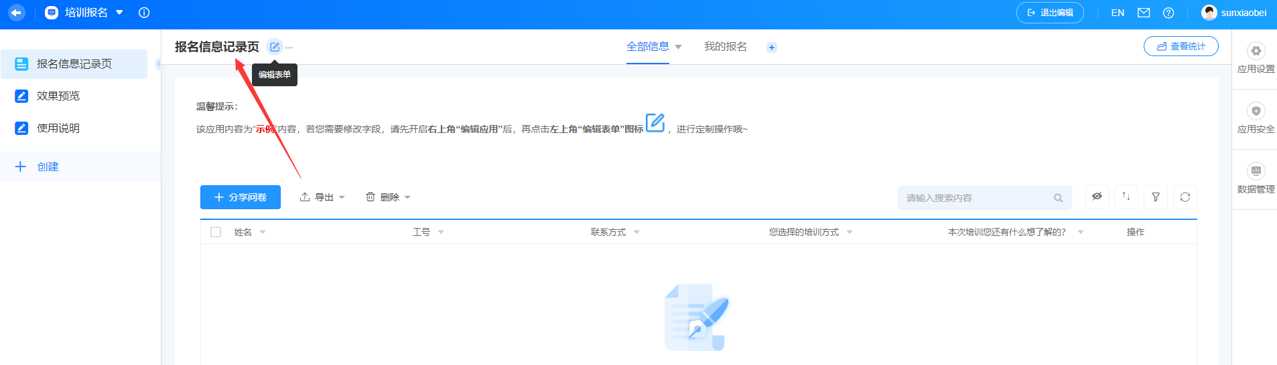Open the three-dot more menu beside title
Screen dimensions: 1277x365
tap(289, 47)
